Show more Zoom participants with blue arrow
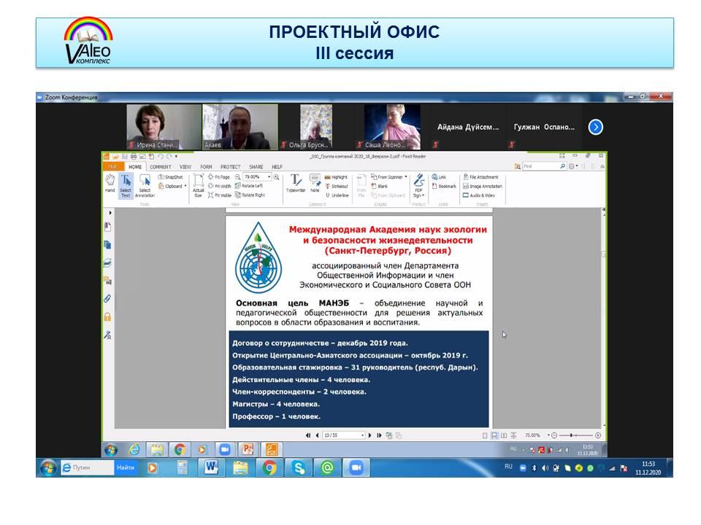Viewport: 701px width, 525px height. [x=596, y=127]
